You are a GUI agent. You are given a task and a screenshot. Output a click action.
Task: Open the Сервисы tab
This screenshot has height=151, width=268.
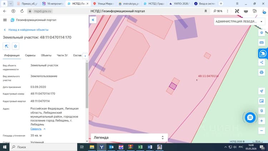tap(30, 56)
